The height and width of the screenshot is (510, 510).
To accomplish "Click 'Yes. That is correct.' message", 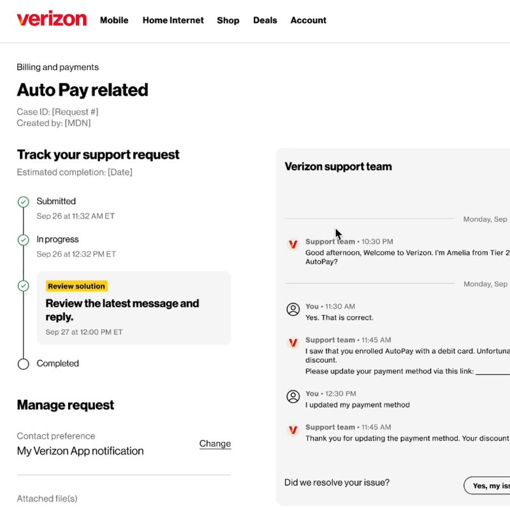I will (339, 317).
